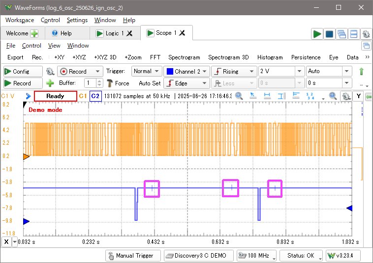
Task: Click the Export button
Action: (15, 57)
